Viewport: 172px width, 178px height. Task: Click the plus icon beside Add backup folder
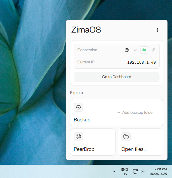pyautogui.click(x=119, y=113)
